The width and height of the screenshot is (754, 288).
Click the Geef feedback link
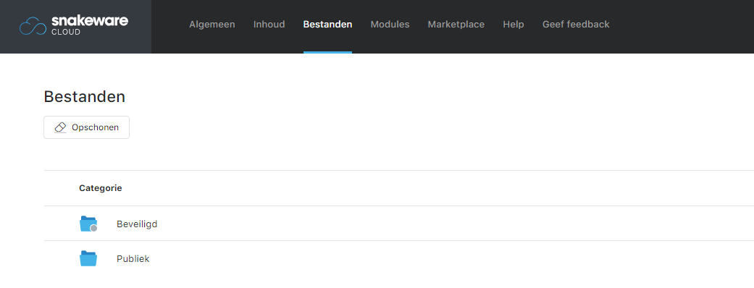(576, 25)
